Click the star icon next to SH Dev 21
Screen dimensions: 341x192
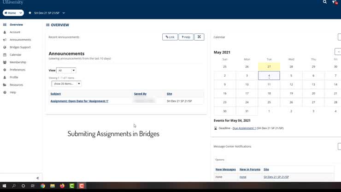click(30, 13)
